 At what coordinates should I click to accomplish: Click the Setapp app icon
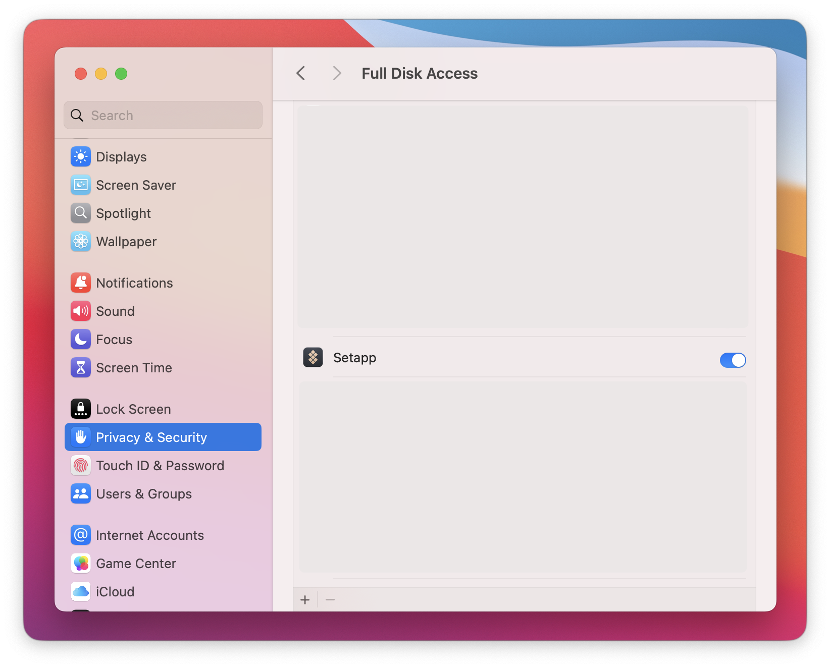[x=313, y=357]
